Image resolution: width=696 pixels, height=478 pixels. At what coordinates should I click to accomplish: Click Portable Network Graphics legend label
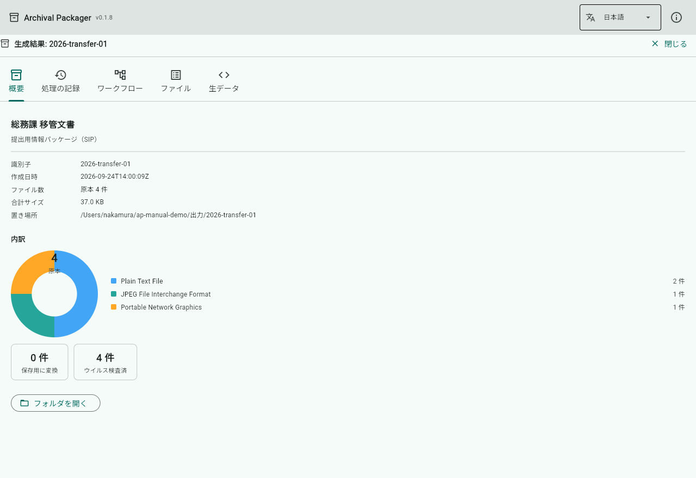(161, 307)
